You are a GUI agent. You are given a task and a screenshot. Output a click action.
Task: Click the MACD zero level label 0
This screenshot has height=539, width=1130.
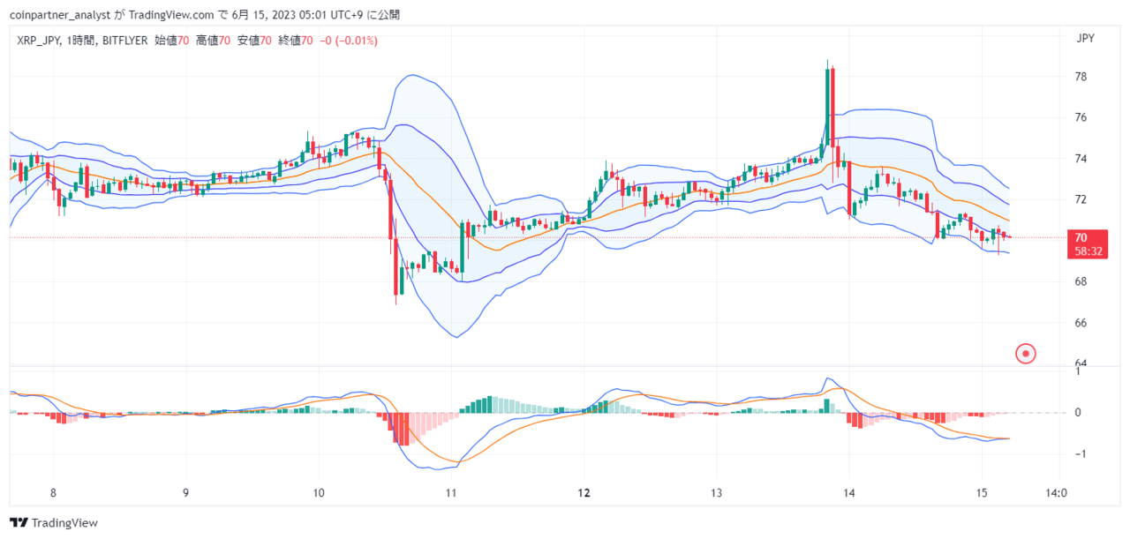pos(1080,413)
